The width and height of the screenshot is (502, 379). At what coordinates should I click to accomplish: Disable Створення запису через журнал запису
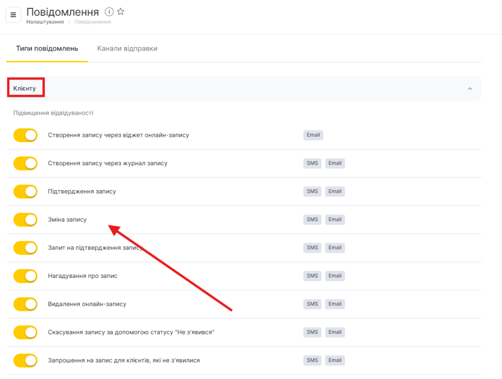[25, 163]
